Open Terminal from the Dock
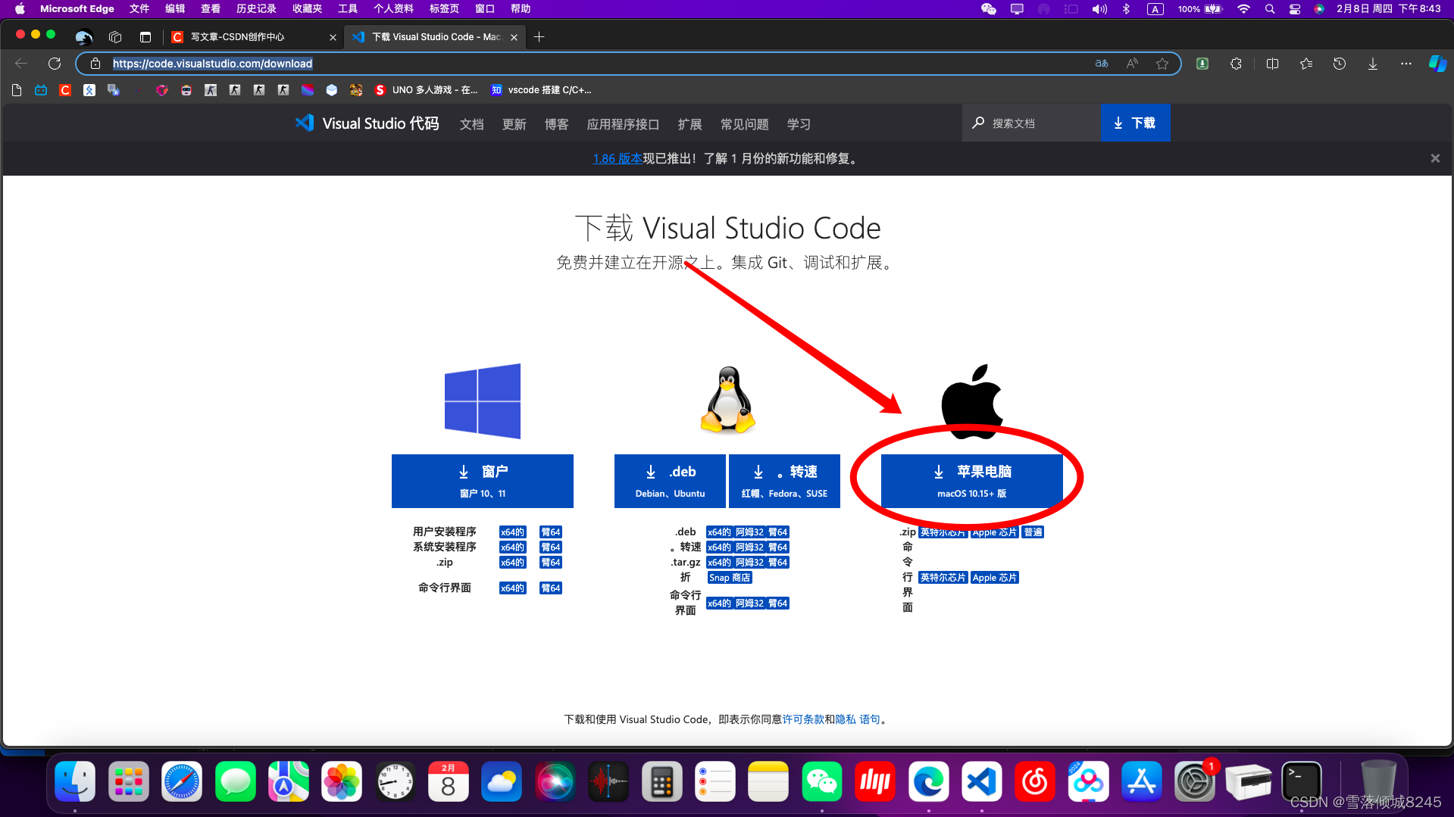The height and width of the screenshot is (817, 1454). (1302, 781)
